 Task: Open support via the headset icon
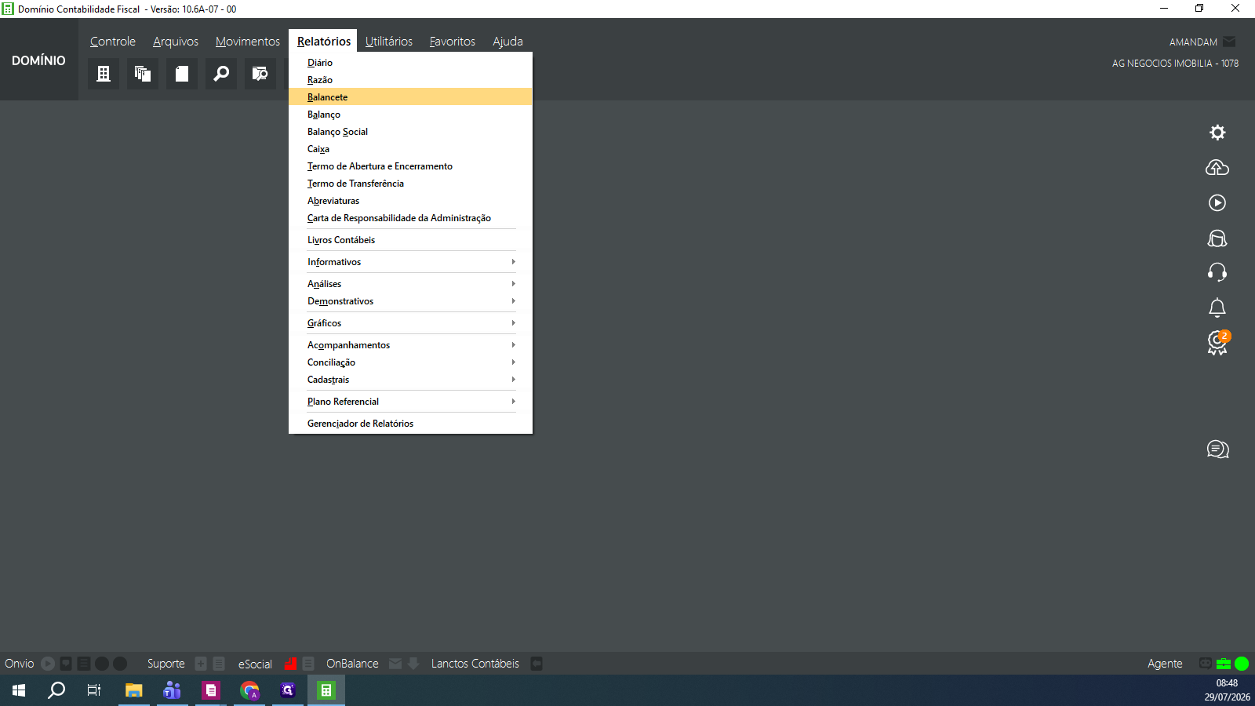tap(1217, 272)
